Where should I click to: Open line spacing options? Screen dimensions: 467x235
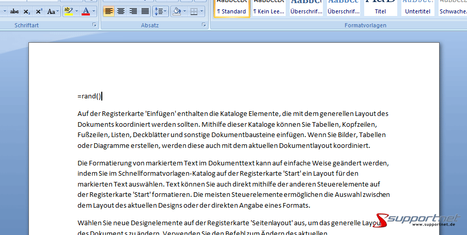coord(161,11)
